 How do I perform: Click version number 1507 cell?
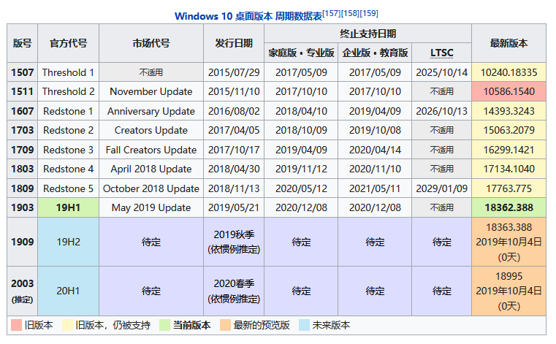click(x=23, y=72)
